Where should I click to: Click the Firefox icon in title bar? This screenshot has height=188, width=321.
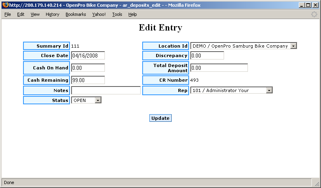coord(5,5)
